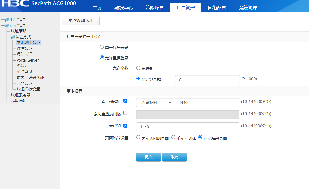Image resolution: width=309 pixels, height=189 pixels.
Task: Click the 取消 button
Action: click(x=175, y=157)
